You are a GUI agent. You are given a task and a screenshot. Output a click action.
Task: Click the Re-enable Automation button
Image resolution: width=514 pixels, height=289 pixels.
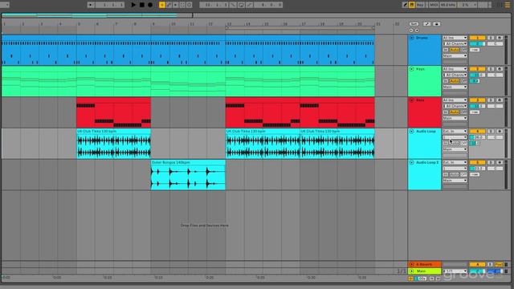coord(176,5)
